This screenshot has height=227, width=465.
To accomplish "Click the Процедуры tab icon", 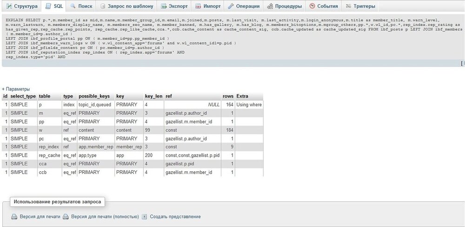I will coord(270,6).
